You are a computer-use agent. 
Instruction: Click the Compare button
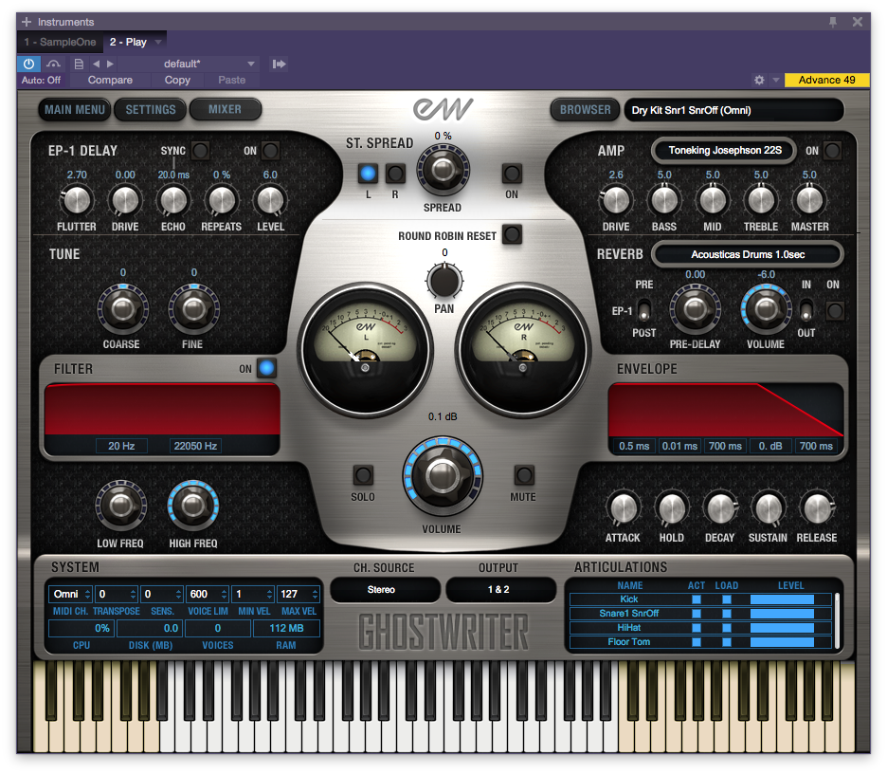[110, 80]
